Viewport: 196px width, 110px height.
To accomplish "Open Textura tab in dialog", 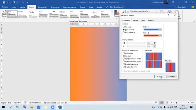I will click(x=135, y=20).
